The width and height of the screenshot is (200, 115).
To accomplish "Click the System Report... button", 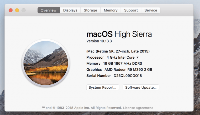I will click(103, 87).
